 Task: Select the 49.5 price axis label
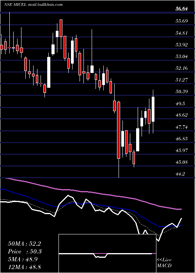point(181,104)
